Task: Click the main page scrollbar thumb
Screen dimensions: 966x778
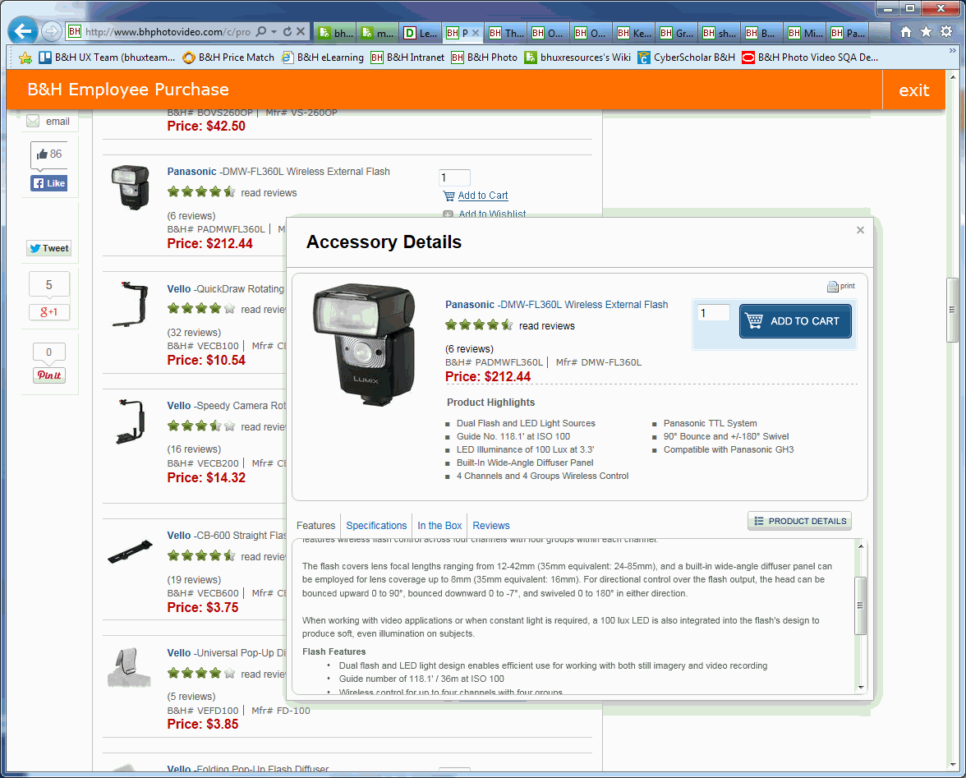Action: [953, 310]
